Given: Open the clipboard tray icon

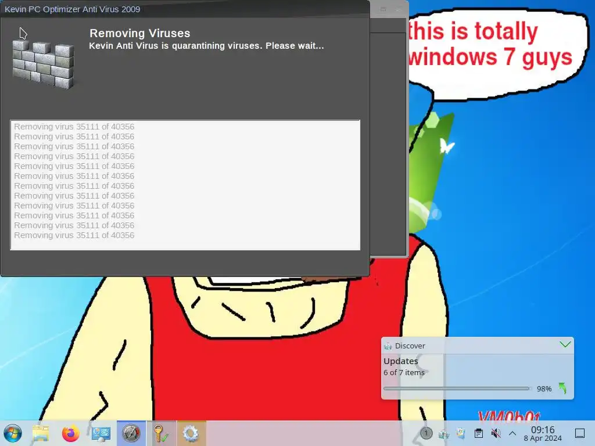Looking at the screenshot, I should pos(479,433).
